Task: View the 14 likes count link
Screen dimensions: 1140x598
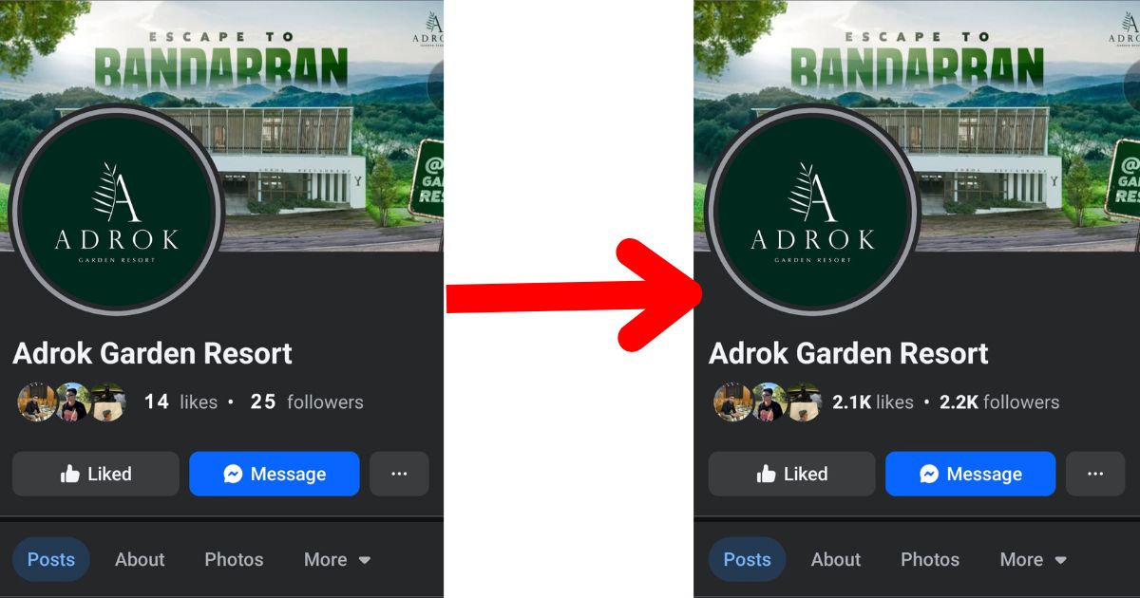Action: click(x=180, y=402)
